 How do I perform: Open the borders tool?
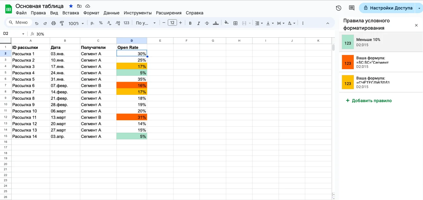click(235, 23)
